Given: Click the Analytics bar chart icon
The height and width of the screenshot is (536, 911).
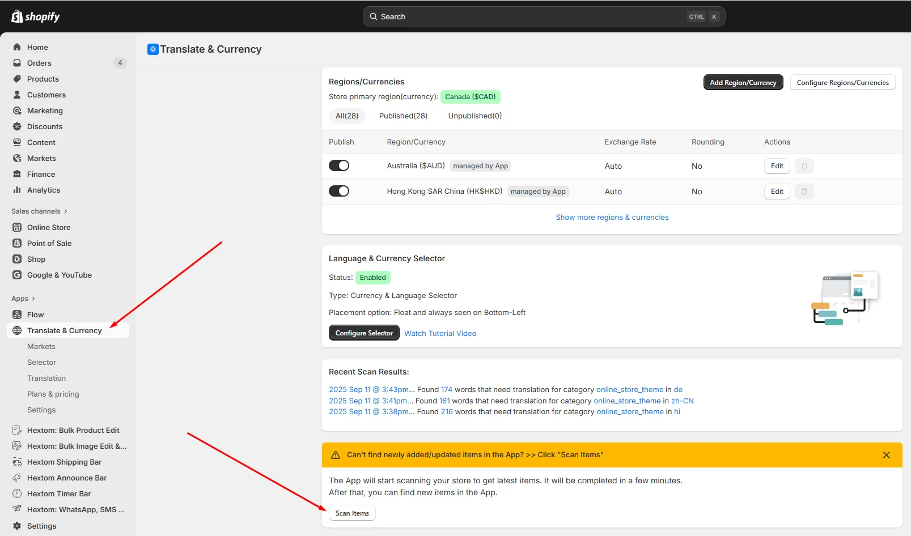Looking at the screenshot, I should pos(17,190).
